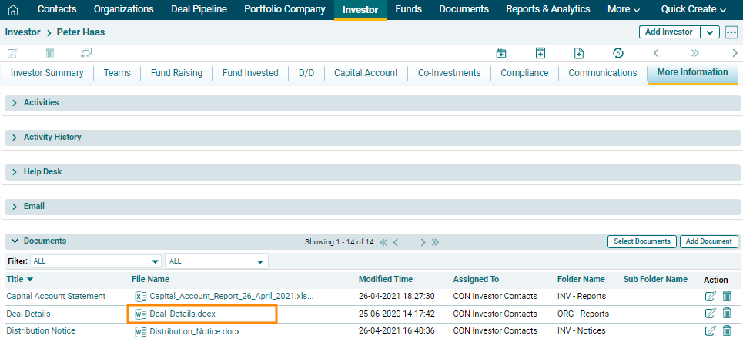Click the edit pencil icon in investor toolbar
Viewport: 743px width, 342px height.
point(13,53)
